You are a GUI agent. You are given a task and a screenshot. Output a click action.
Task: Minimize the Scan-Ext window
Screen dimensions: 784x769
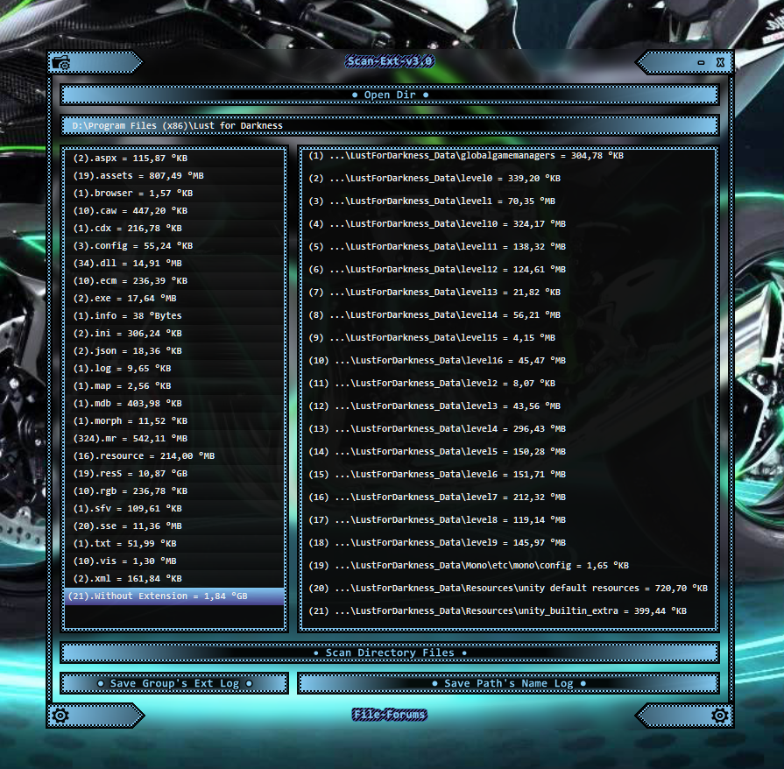tap(701, 62)
